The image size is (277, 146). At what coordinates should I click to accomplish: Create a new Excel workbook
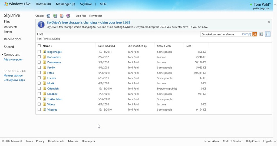point(55,16)
